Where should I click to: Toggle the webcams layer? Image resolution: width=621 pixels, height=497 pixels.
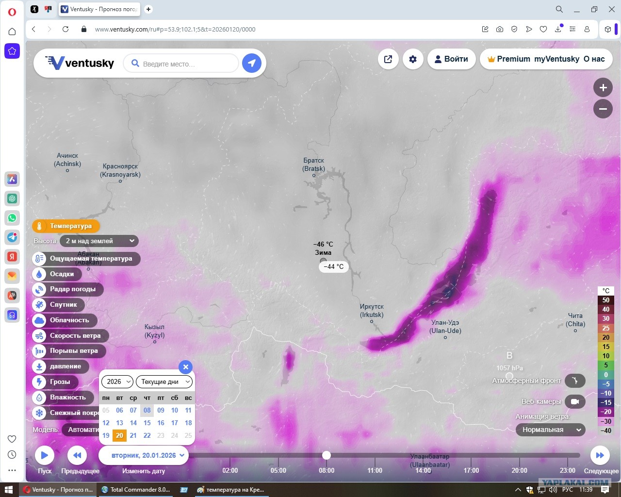575,401
